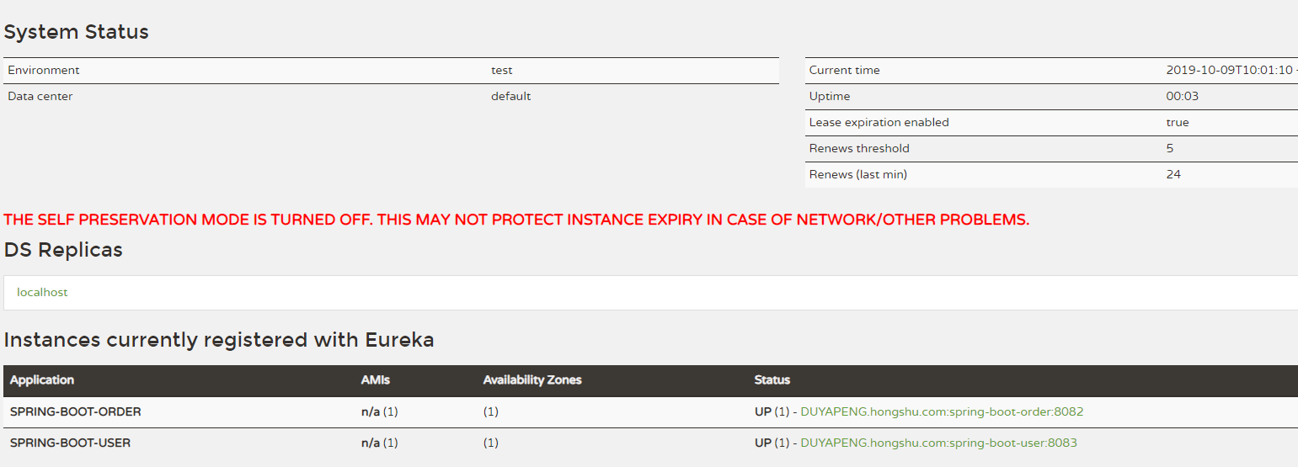Click the DS Replicas heading
This screenshot has width=1298, height=467.
point(63,250)
